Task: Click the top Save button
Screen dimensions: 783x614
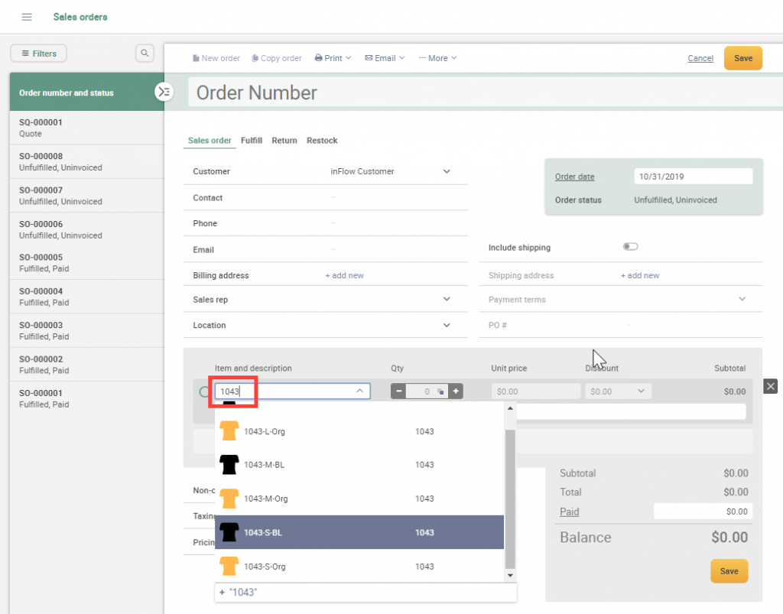Action: [743, 58]
